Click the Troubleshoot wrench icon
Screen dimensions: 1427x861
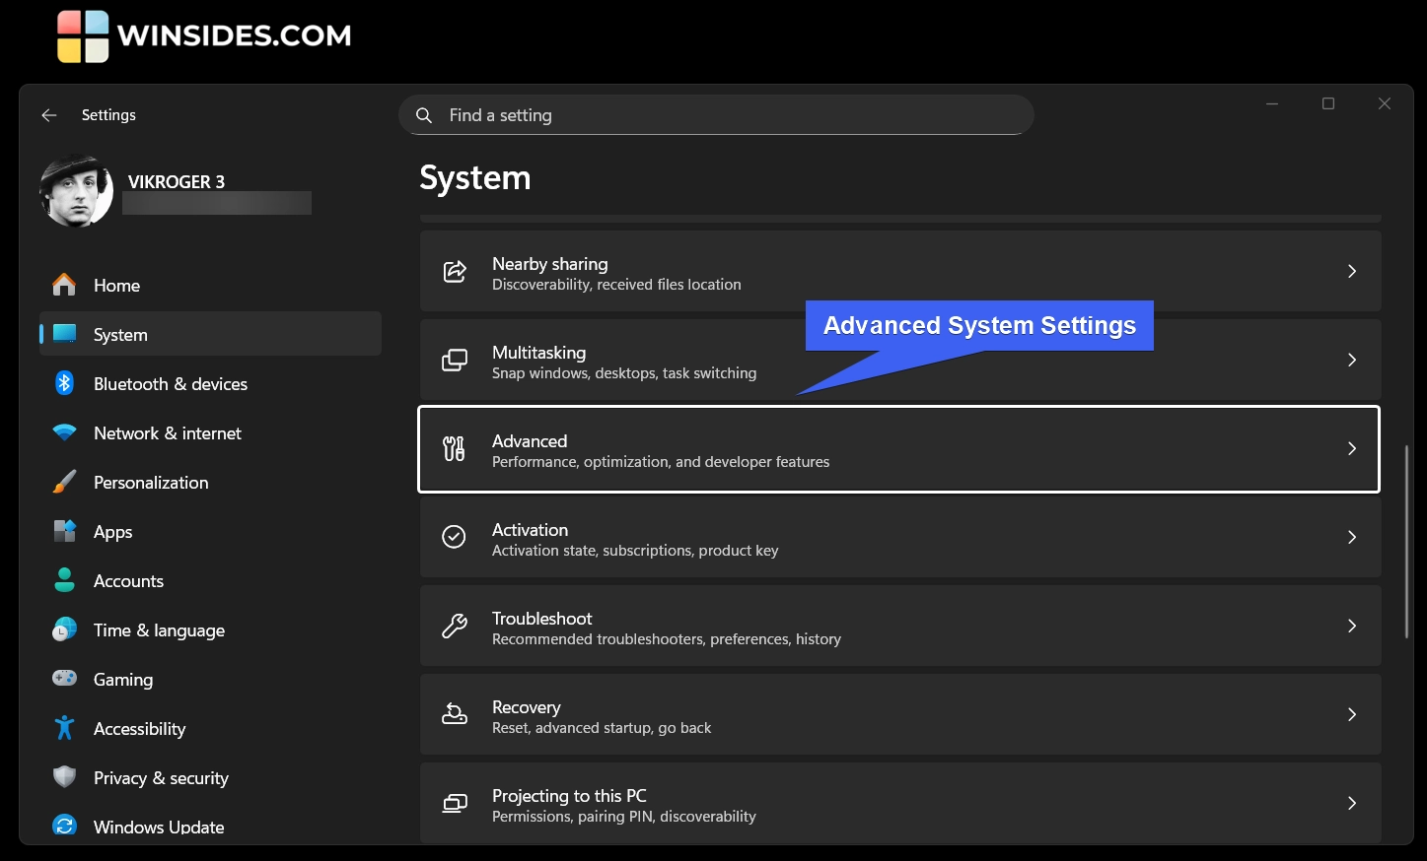coord(454,626)
